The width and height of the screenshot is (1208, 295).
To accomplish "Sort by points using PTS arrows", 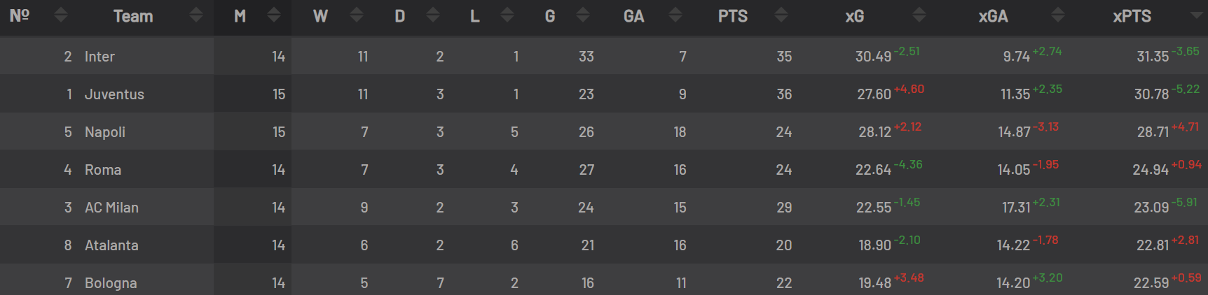I will coord(781,15).
